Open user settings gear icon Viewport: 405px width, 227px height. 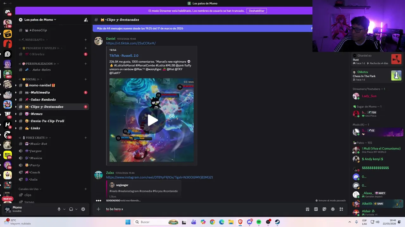pos(83,209)
